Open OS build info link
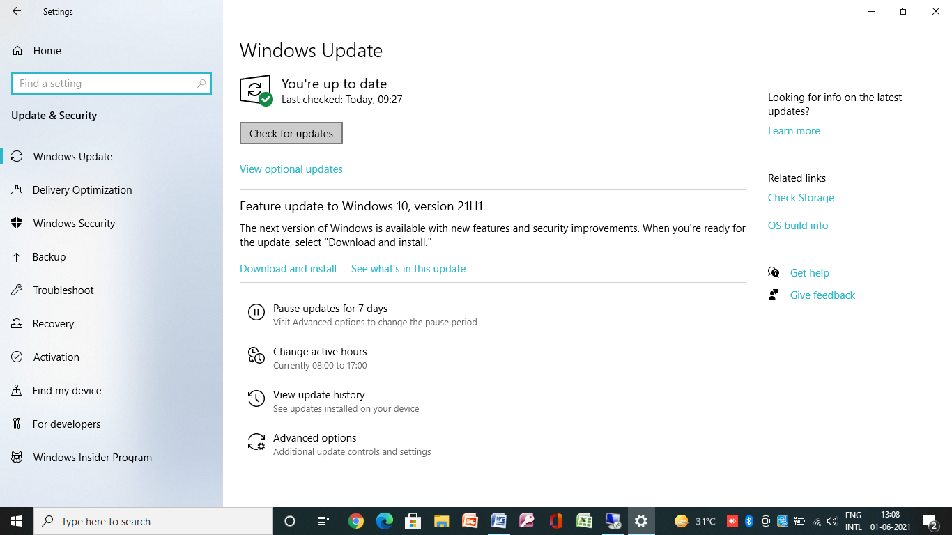Screen dimensions: 952x535 pyautogui.click(x=798, y=226)
